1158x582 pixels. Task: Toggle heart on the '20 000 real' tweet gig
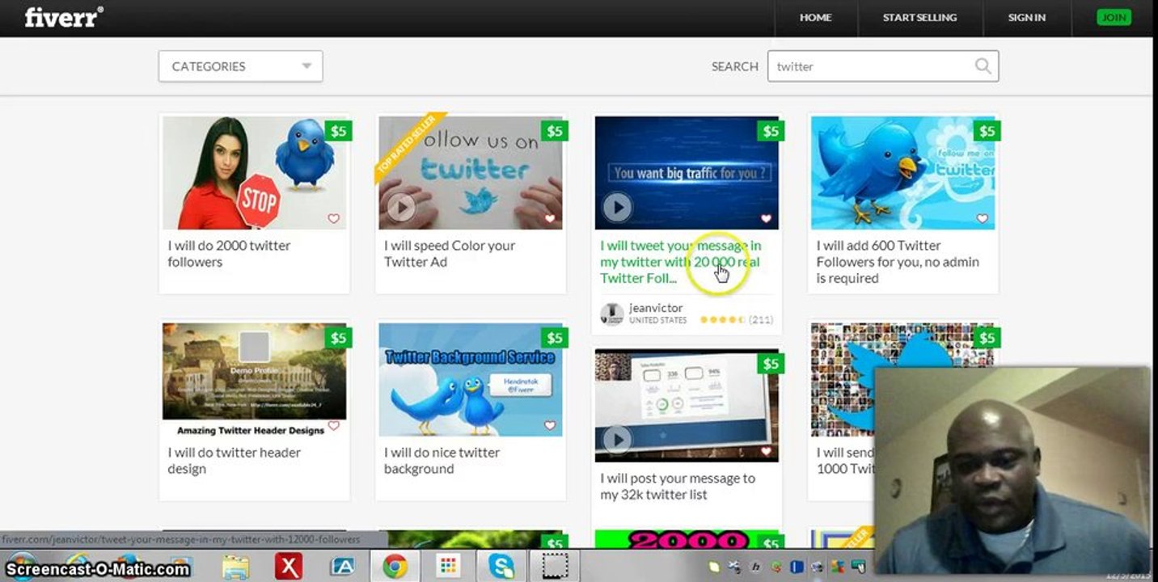click(x=766, y=218)
